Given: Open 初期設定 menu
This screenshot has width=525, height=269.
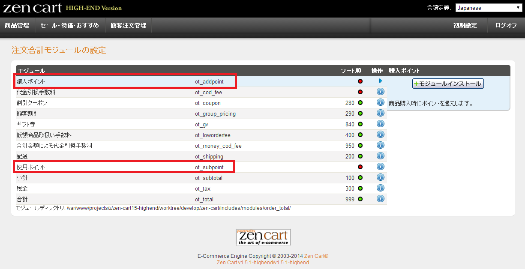Looking at the screenshot, I should point(465,25).
